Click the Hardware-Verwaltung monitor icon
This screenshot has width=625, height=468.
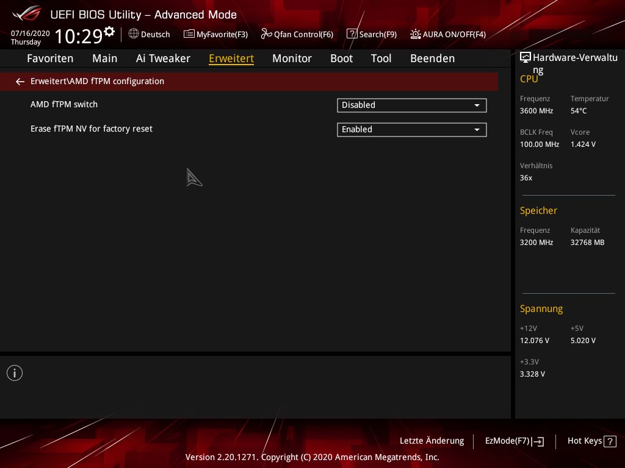[x=526, y=57]
